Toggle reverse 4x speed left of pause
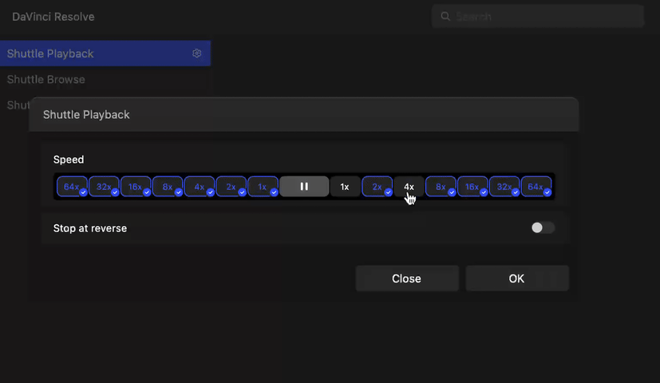Viewport: 660px width, 383px height. [x=200, y=187]
